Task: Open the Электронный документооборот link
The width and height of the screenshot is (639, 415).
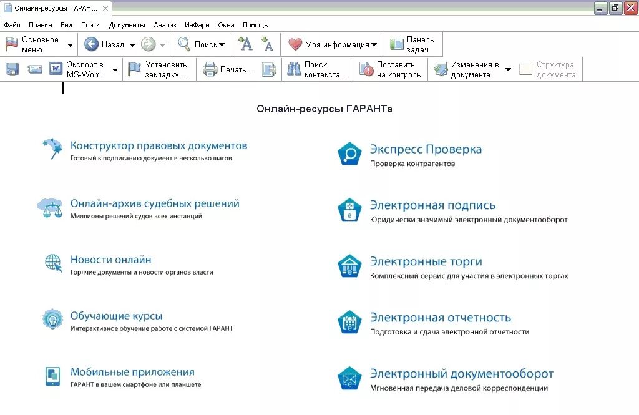Action: pos(462,374)
